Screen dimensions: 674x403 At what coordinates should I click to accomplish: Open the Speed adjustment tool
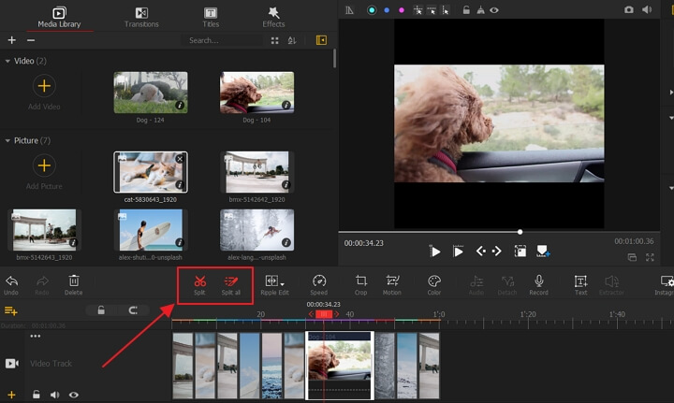pos(319,281)
